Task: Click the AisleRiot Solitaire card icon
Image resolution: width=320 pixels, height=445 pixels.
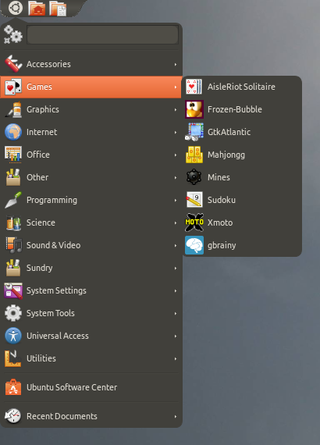Action: point(194,87)
